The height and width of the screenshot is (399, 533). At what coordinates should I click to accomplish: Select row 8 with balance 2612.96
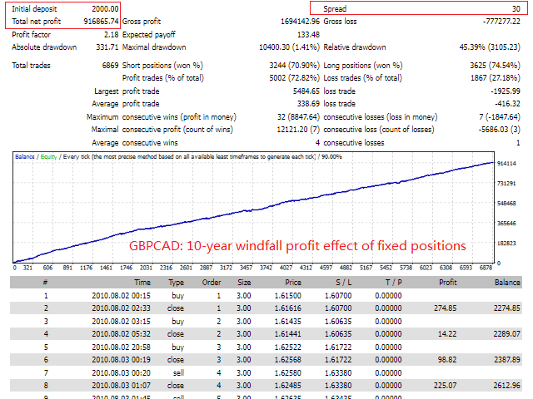click(266, 386)
